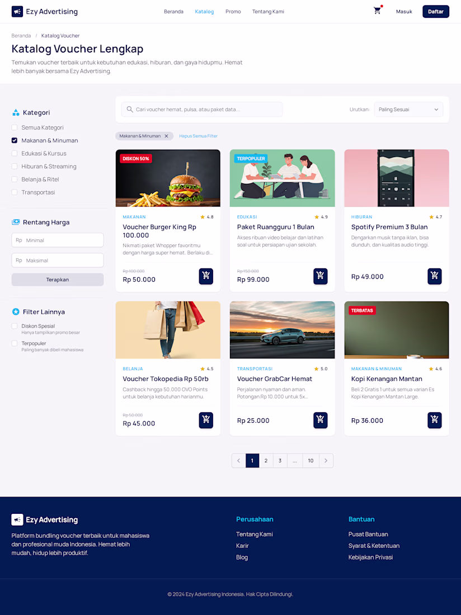The image size is (461, 615).
Task: Click the star rating 5.0 on GrabCar
Action: tap(321, 368)
